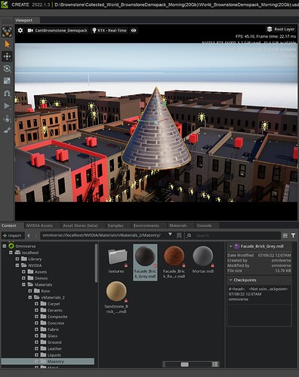
Task: Open the Samples tab
Action: (116, 225)
